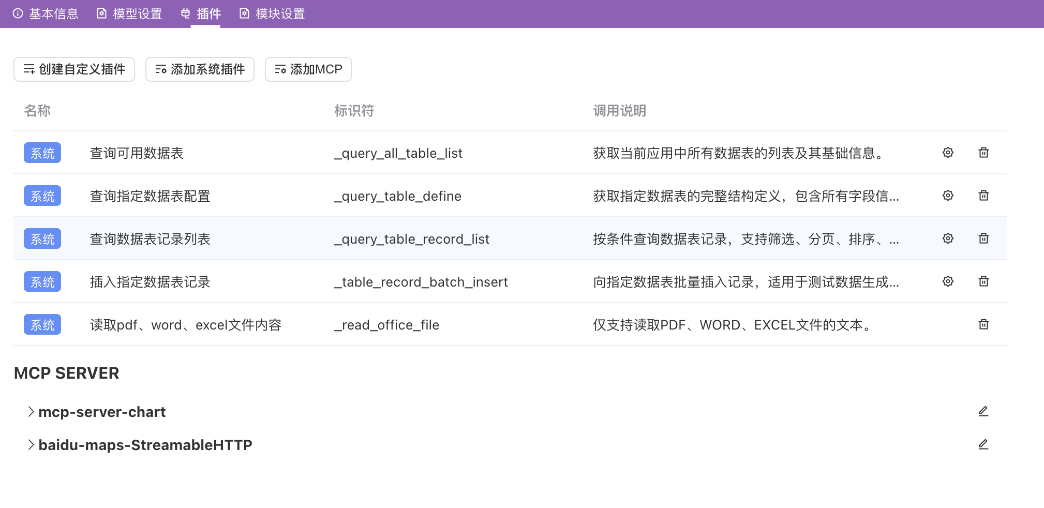Edit the mcp-server-chart server

(x=983, y=411)
